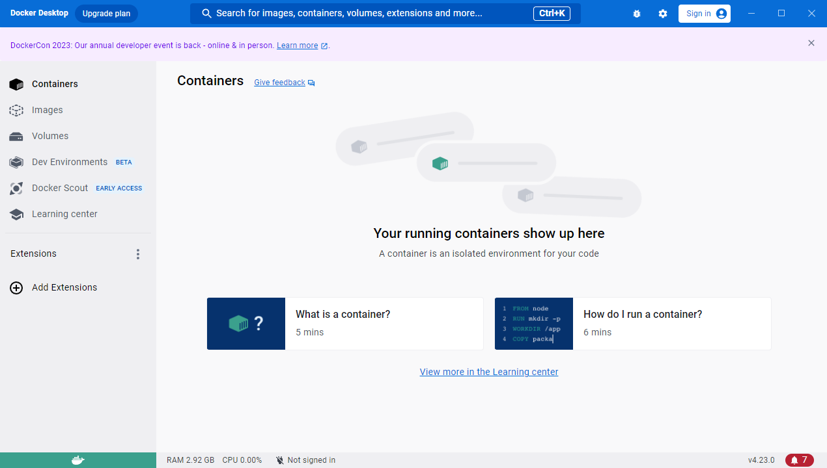The width and height of the screenshot is (827, 468).
Task: Click the Add Extensions label
Action: click(64, 287)
